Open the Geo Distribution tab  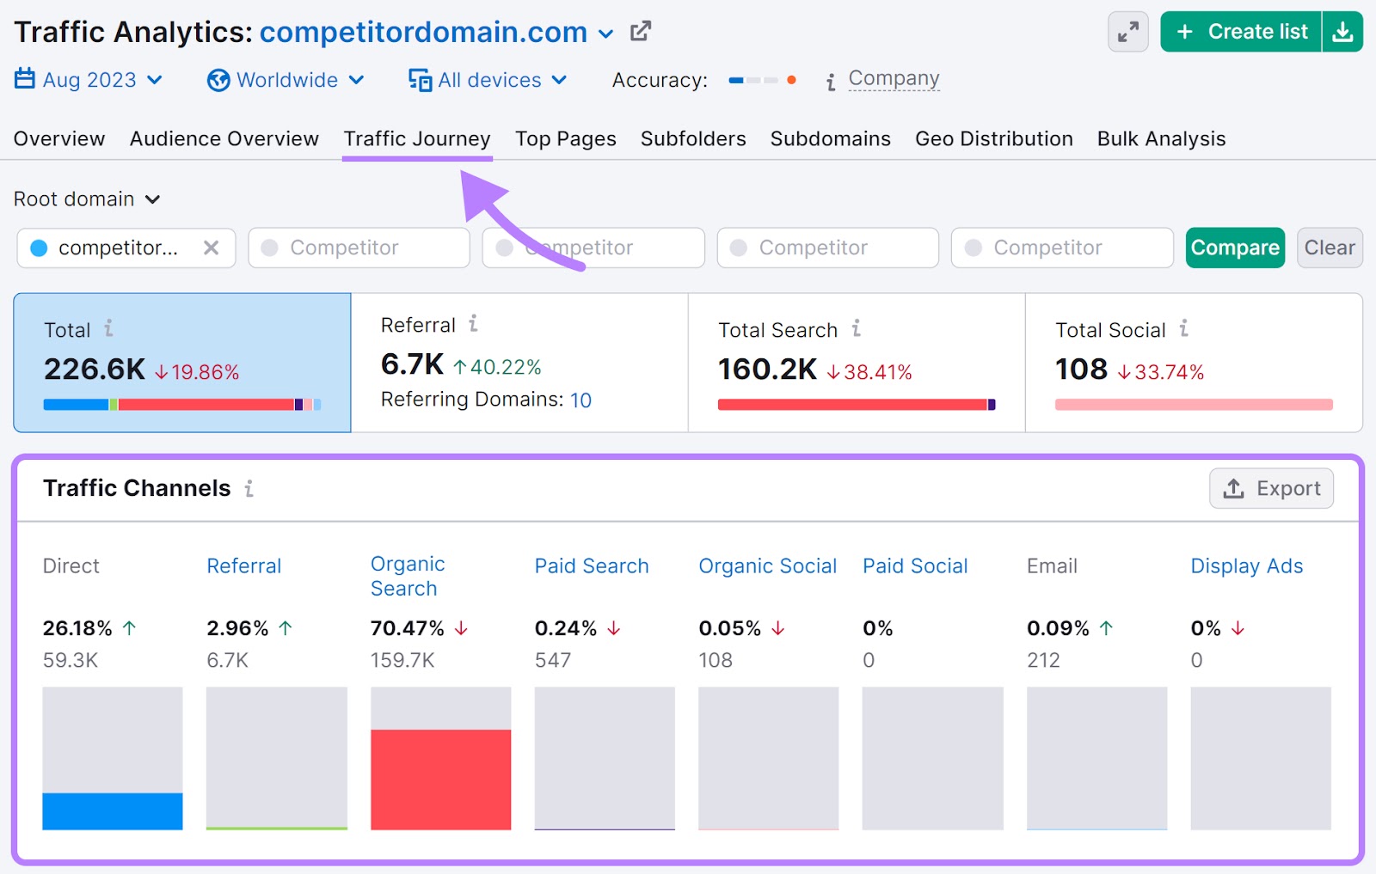pyautogui.click(x=994, y=138)
